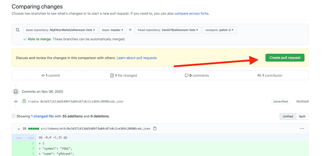Open the base repository dropdown
Viewport: 326px width, 156px height.
click(x=60, y=30)
